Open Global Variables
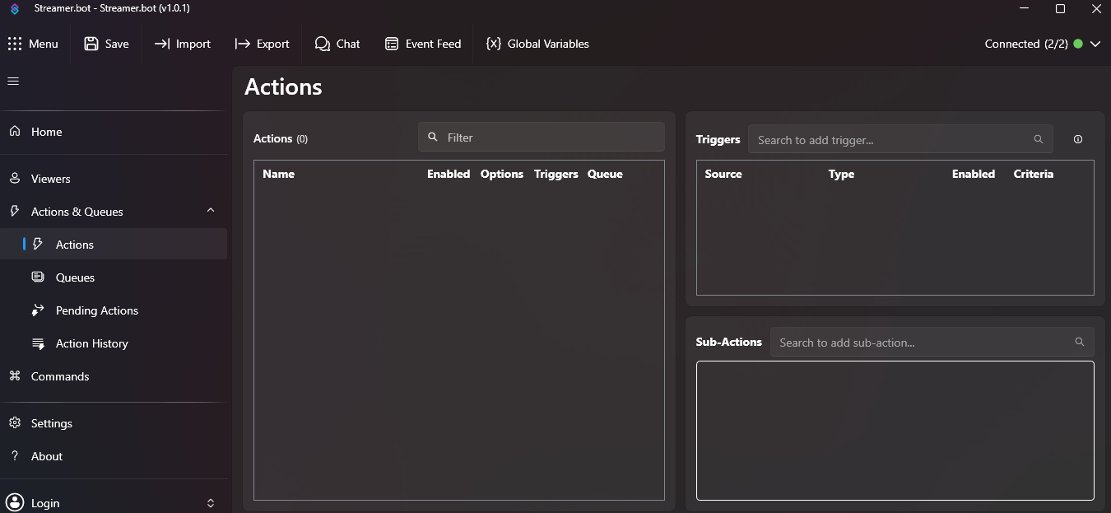 tap(537, 44)
